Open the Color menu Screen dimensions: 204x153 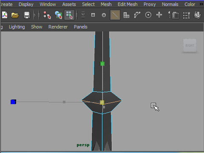pos(190,4)
